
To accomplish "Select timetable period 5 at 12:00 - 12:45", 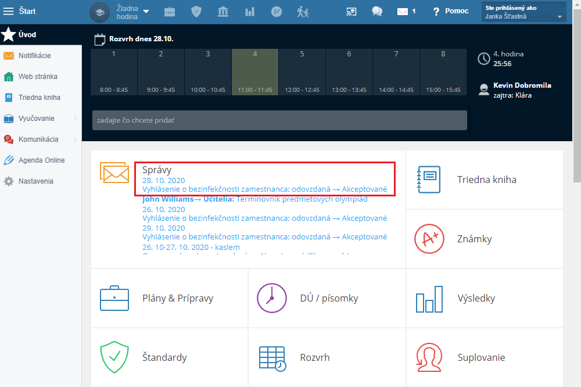I will coord(302,72).
